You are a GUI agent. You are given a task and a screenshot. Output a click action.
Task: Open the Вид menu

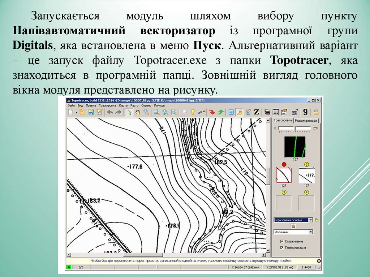click(x=80, y=105)
